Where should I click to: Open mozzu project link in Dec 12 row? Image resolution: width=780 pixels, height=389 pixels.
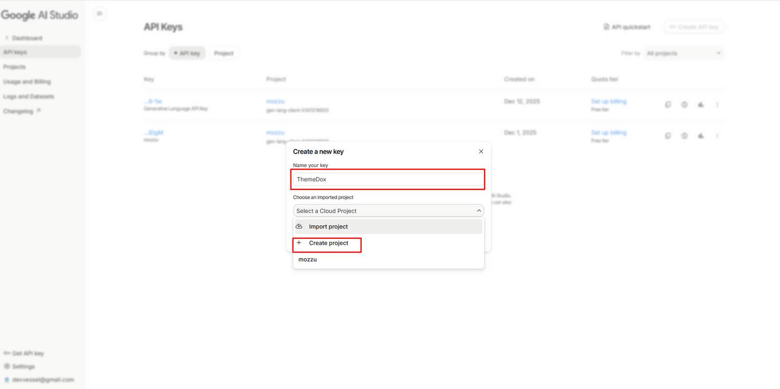pos(275,101)
